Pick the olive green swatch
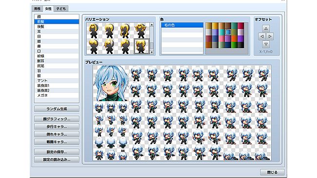 tap(234, 32)
